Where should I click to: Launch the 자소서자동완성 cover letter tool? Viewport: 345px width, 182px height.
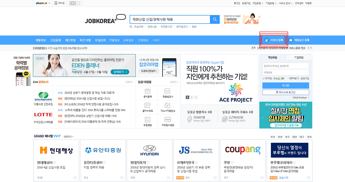[x=167, y=107]
